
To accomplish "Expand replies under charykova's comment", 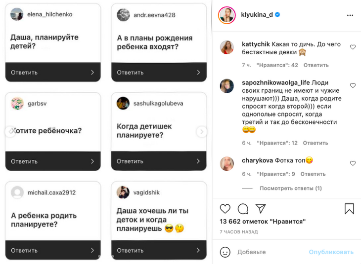I will (291, 188).
